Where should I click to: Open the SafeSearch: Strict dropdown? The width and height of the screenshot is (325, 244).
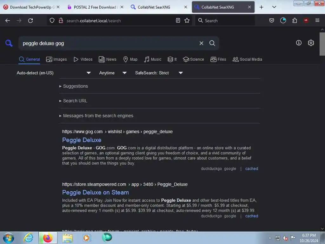[159, 73]
